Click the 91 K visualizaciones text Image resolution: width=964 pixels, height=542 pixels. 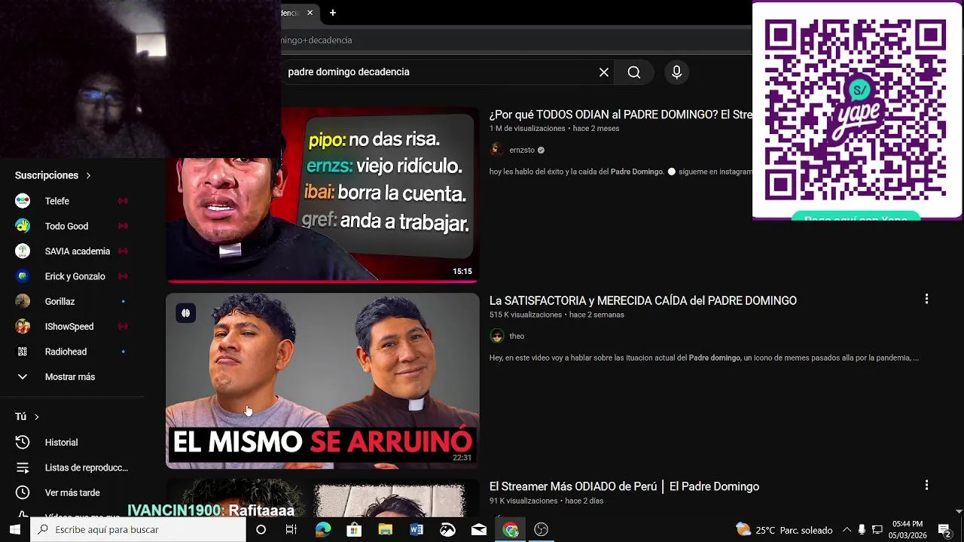(523, 501)
